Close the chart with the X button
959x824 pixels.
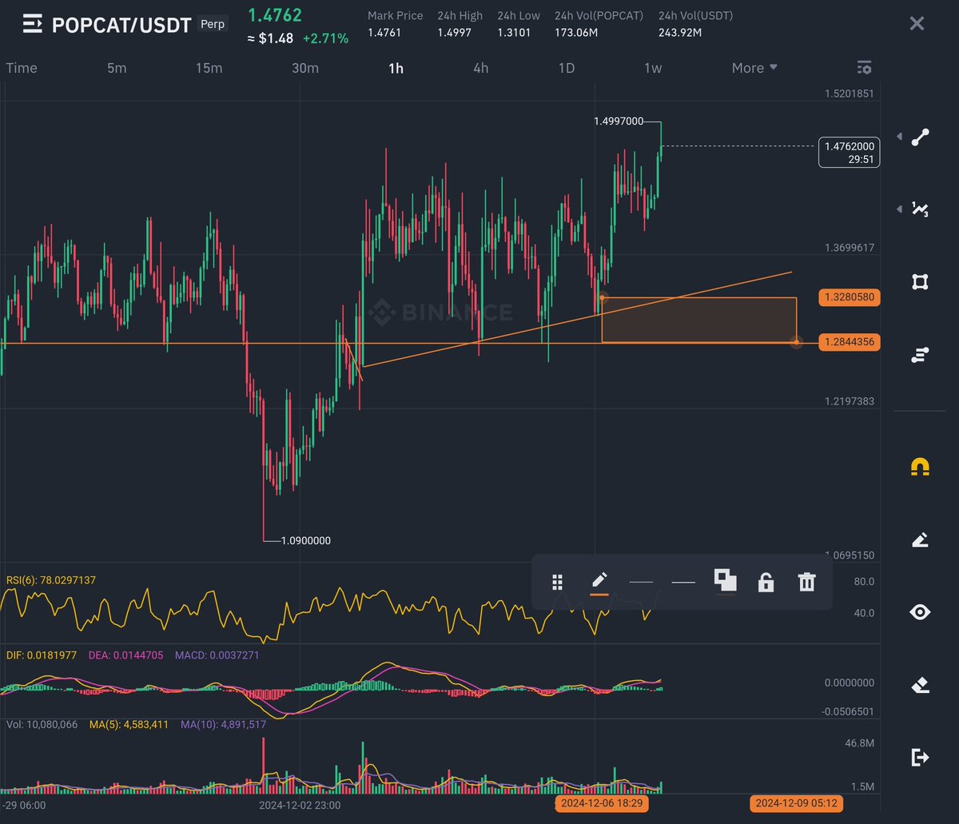pyautogui.click(x=917, y=23)
